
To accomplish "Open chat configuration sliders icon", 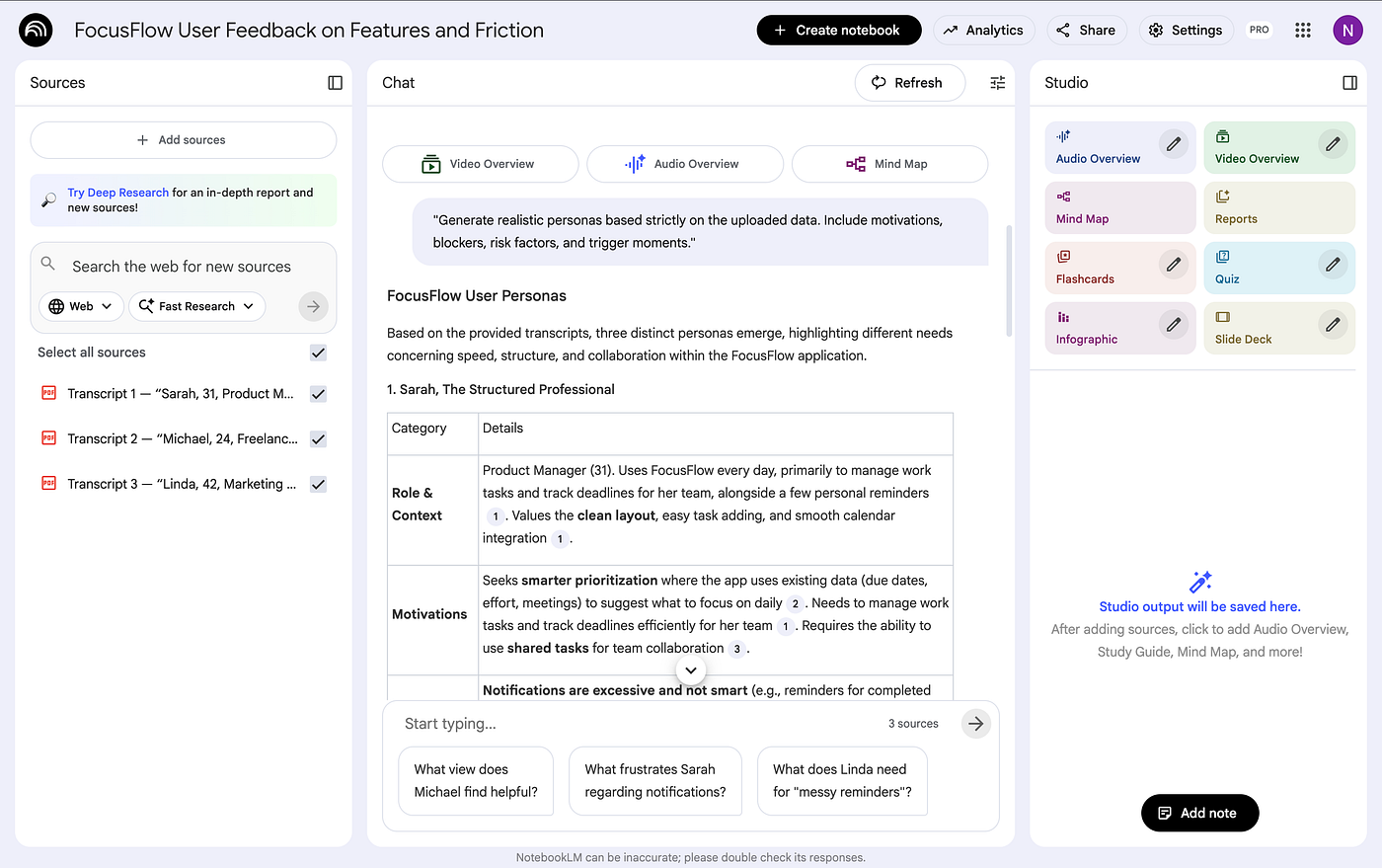I will [x=997, y=83].
